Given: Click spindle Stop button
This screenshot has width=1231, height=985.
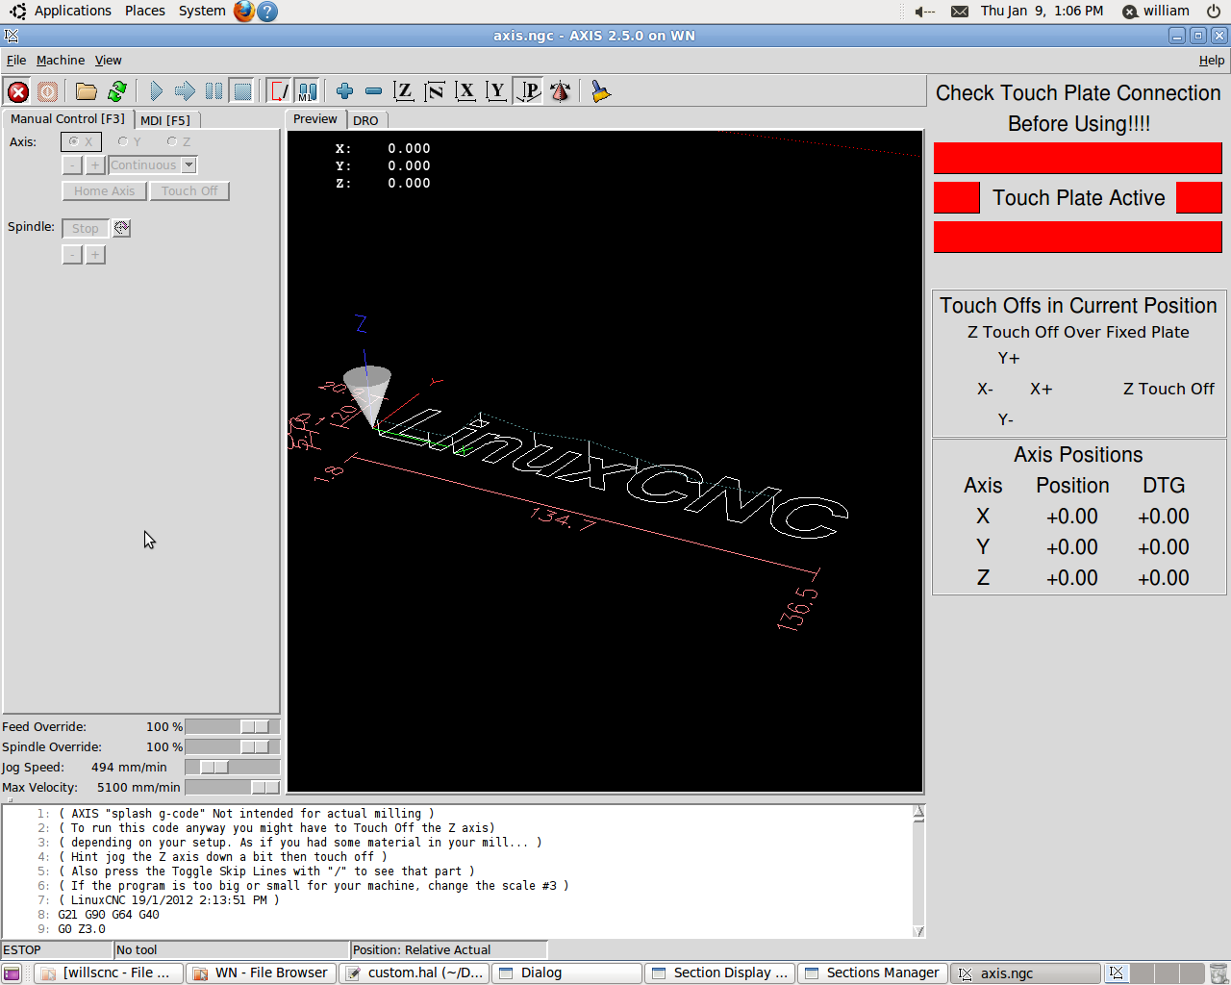Looking at the screenshot, I should 86,228.
